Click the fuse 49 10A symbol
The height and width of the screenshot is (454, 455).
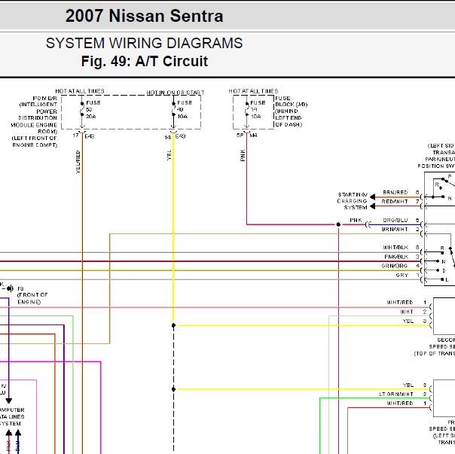[173, 109]
